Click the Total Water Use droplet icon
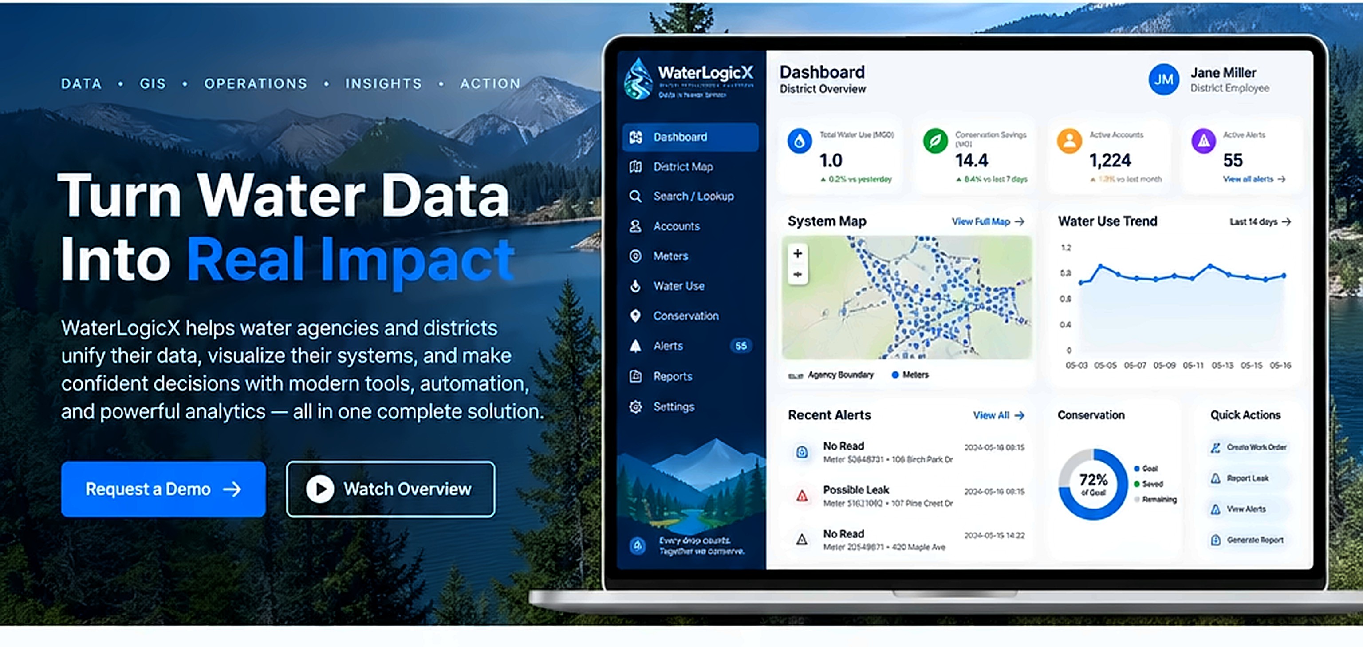 [800, 141]
